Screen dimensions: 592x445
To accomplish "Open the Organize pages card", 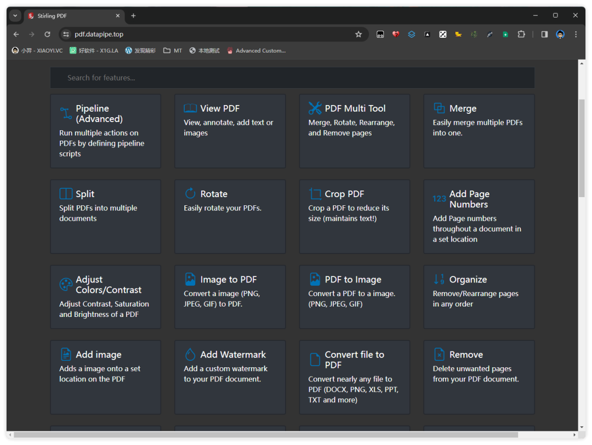I will pyautogui.click(x=479, y=297).
